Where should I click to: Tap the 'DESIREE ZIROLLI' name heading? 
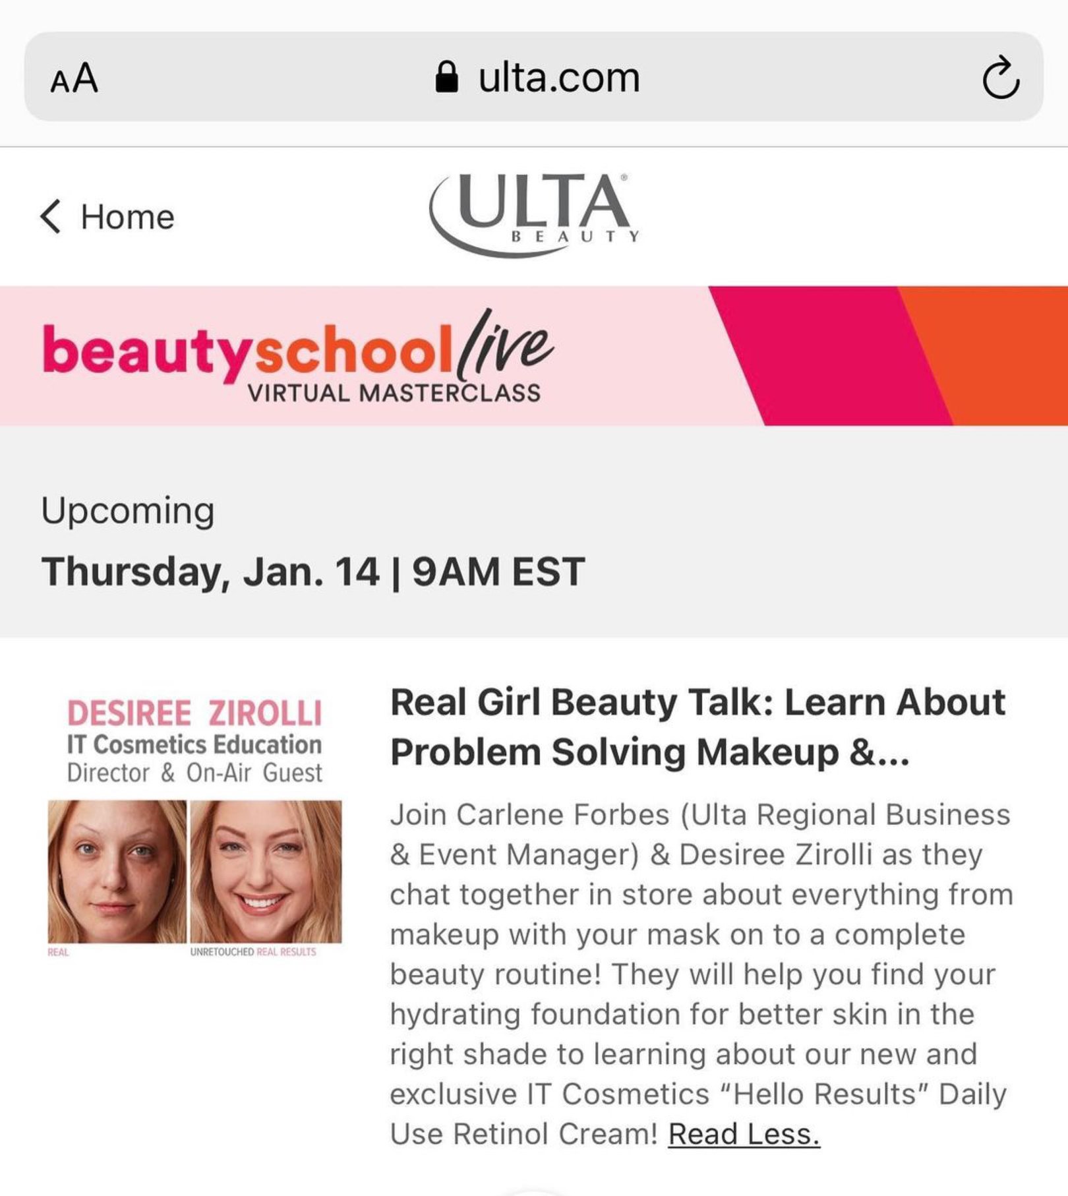[194, 713]
